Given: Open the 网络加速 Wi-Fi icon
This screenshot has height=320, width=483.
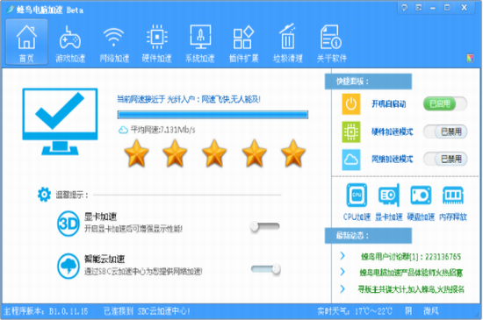Looking at the screenshot, I should pos(113,37).
